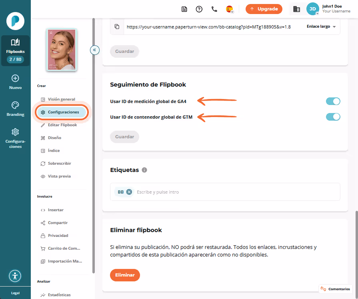Click the flipbook cover thumbnail
The width and height of the screenshot is (358, 299).
coord(62,50)
